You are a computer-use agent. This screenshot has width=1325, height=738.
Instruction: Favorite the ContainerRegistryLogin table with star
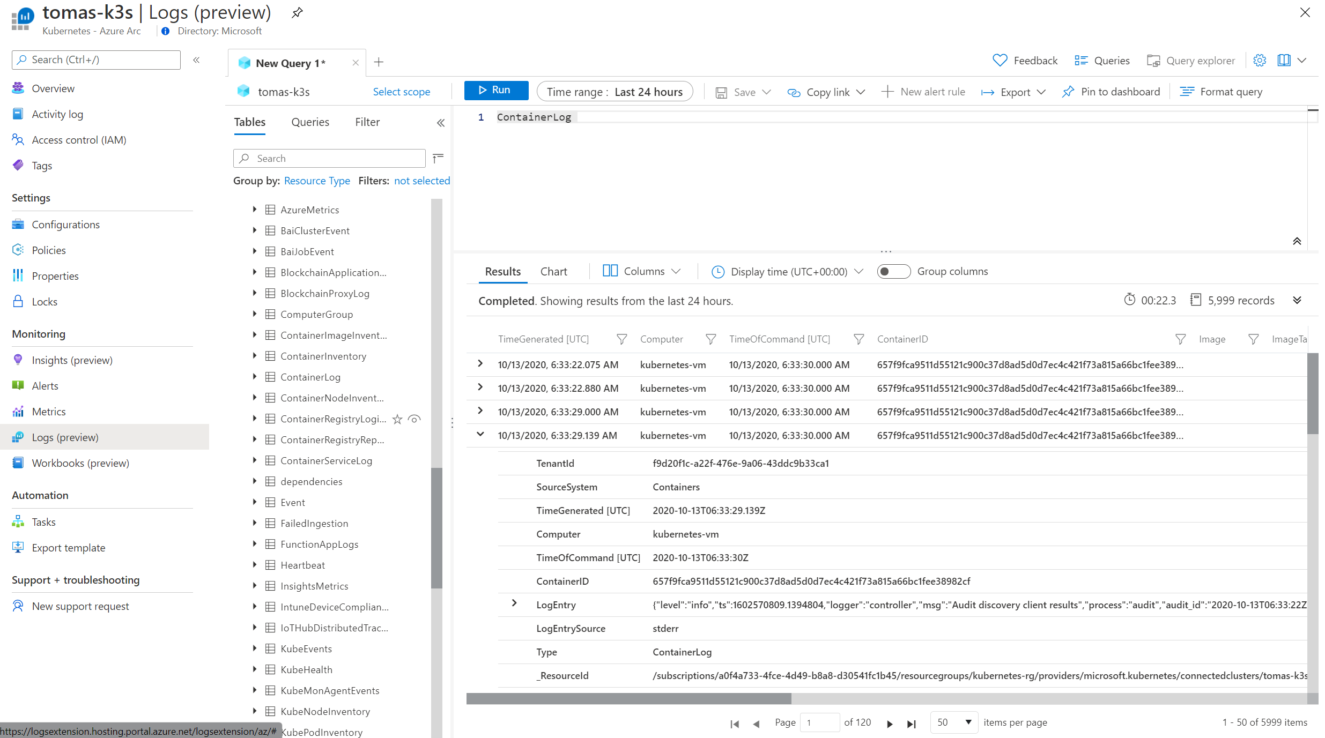[397, 419]
